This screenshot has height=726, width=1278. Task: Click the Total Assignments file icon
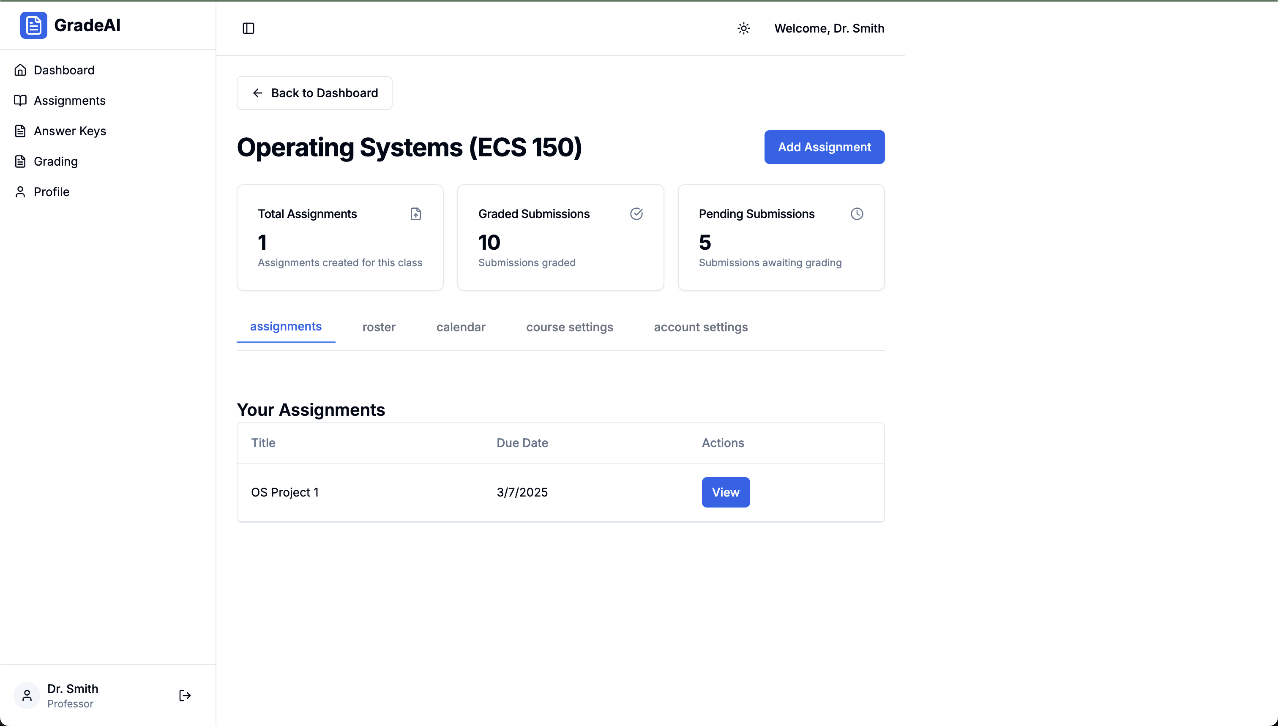point(415,214)
